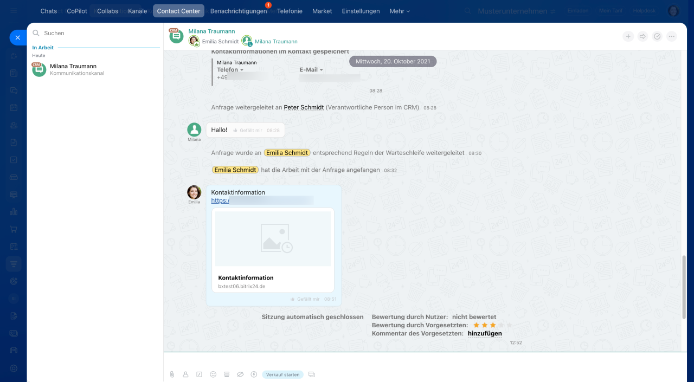The image size is (694, 382).
Task: Go to the Collabs tab
Action: 107,11
